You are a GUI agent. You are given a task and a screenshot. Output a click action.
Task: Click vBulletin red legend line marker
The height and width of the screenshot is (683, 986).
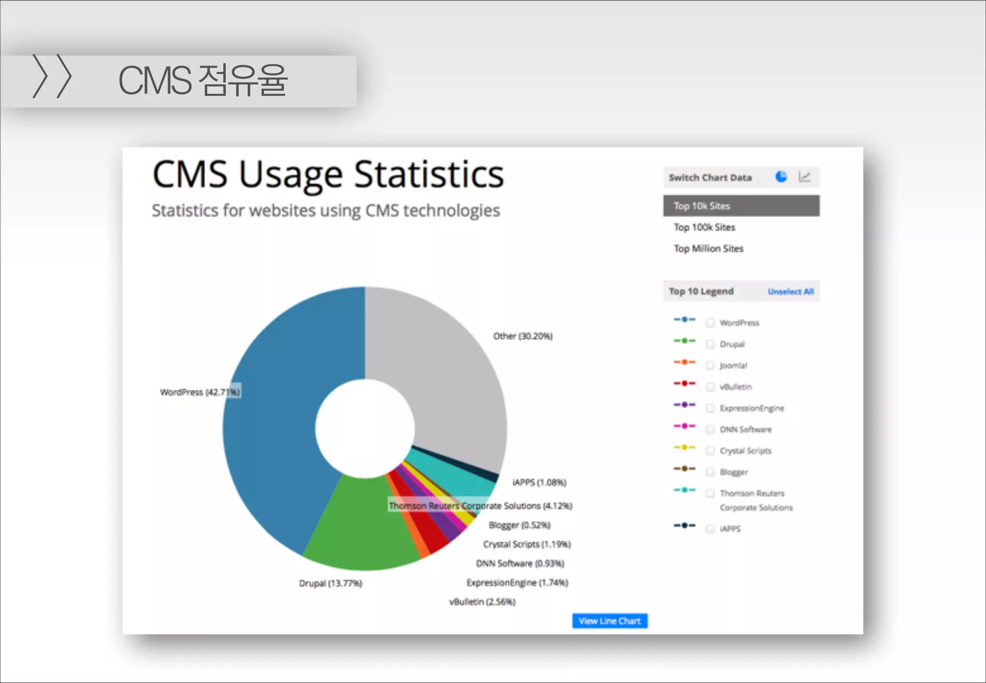pyautogui.click(x=684, y=383)
